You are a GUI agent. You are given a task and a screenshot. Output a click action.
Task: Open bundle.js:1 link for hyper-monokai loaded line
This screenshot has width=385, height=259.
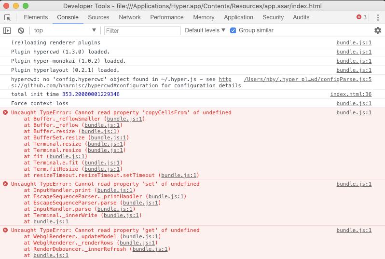click(x=354, y=61)
